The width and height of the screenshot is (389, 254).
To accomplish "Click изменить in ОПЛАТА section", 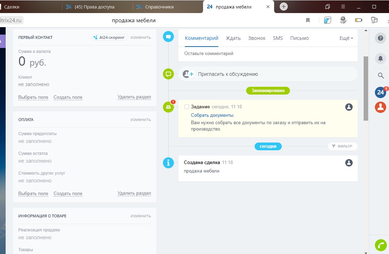I will pyautogui.click(x=141, y=120).
